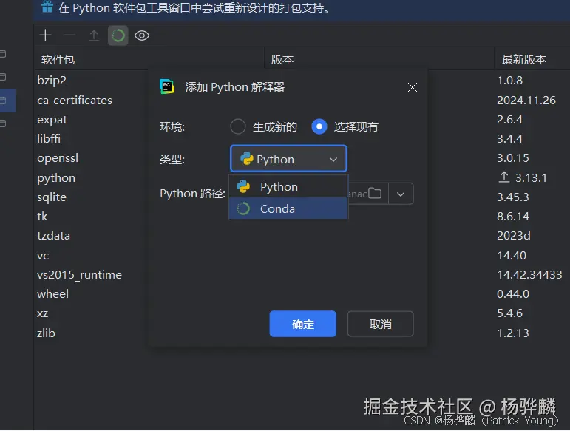This screenshot has height=431, width=570.
Task: Click the minus icon to remove package
Action: click(x=69, y=35)
